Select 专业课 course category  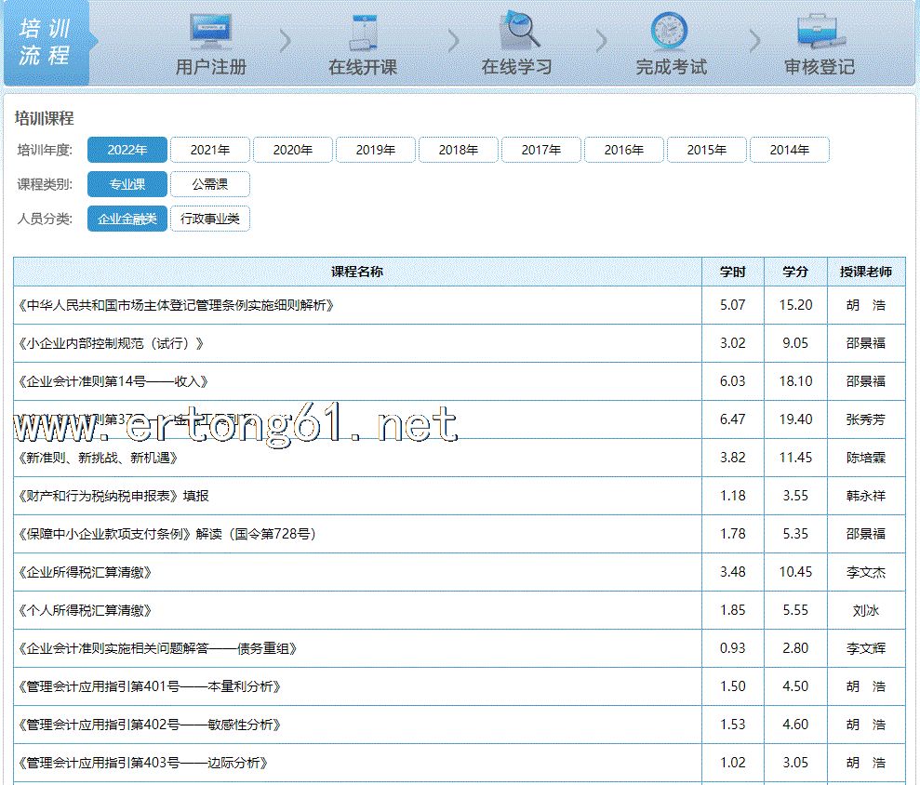tap(127, 184)
